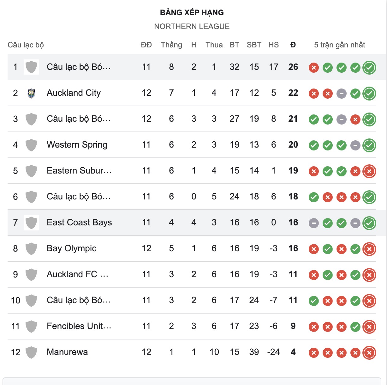387x385 pixels.
Task: Click the Thắng column header
Action: coord(171,45)
